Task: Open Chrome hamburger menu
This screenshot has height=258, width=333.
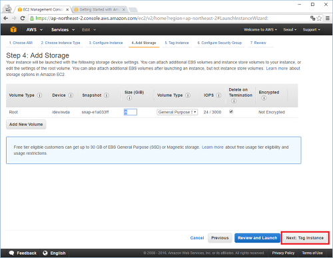Action: (328, 18)
